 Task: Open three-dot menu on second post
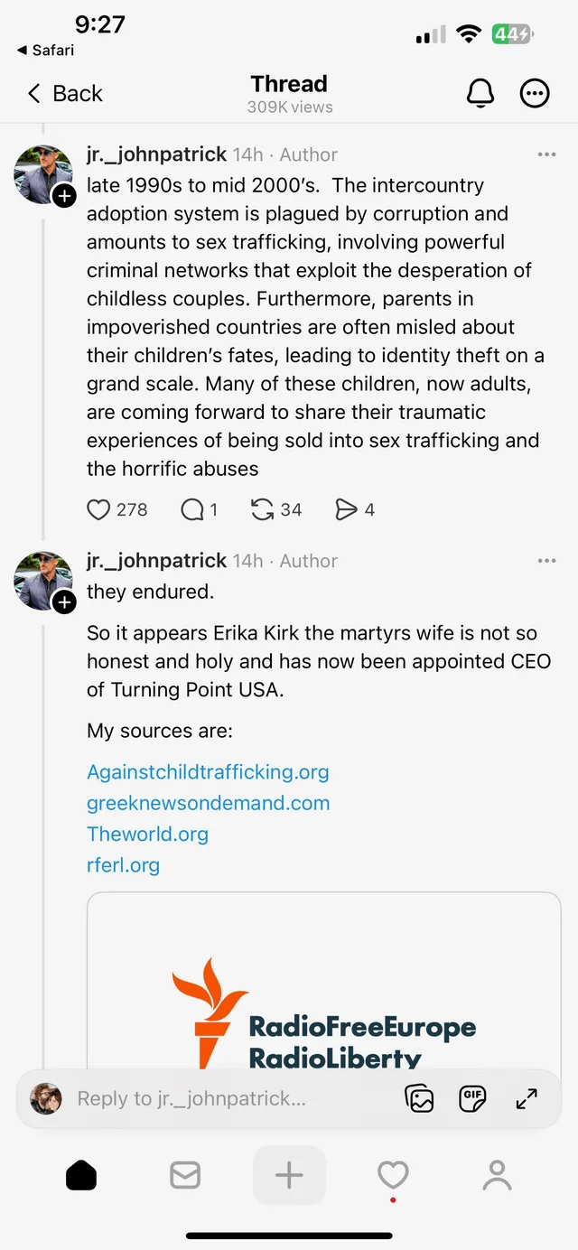(546, 561)
